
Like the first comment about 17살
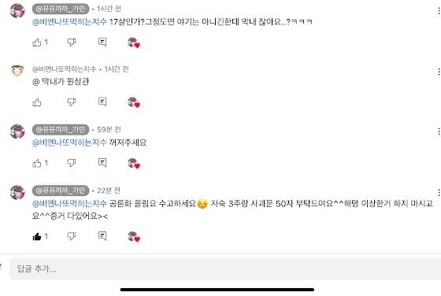pyautogui.click(x=37, y=43)
